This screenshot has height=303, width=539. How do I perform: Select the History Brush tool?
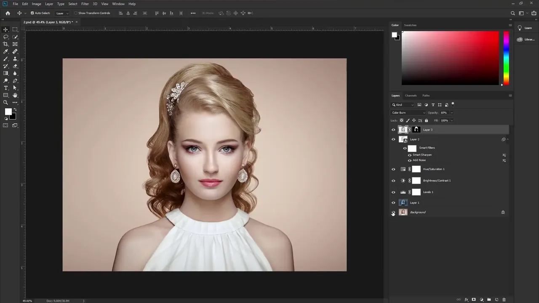click(x=6, y=66)
